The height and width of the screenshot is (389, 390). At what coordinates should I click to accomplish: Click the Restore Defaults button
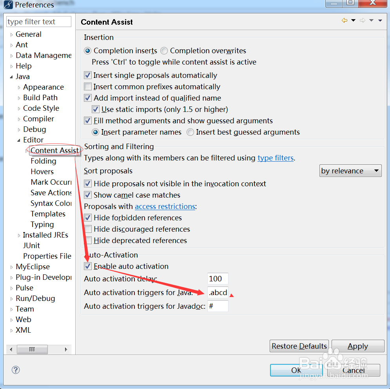click(x=299, y=346)
